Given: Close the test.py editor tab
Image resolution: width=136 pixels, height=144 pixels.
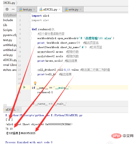Looking at the screenshot, I should pyautogui.click(x=34, y=9).
